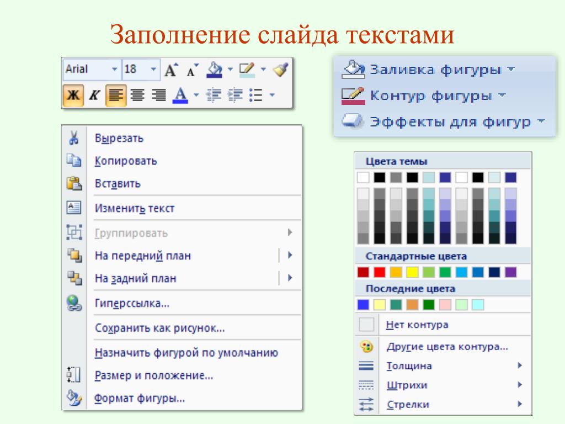Click На задний план menu entry
The height and width of the screenshot is (424, 565).
[136, 278]
